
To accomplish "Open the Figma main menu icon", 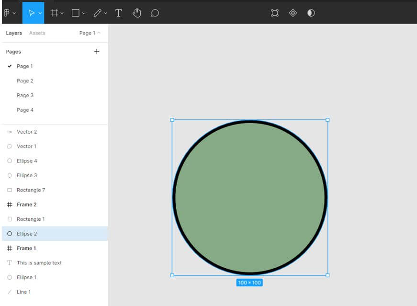I will (x=7, y=13).
